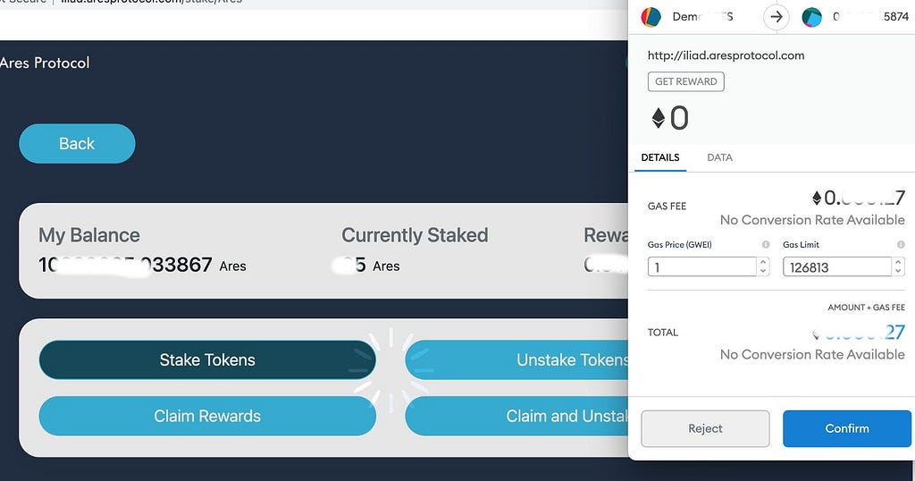The height and width of the screenshot is (481, 915).
Task: Click the GET REWARD label
Action: coord(685,81)
